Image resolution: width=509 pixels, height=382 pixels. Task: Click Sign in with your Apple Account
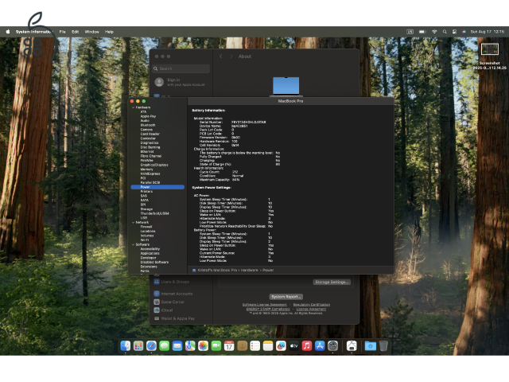(181, 82)
